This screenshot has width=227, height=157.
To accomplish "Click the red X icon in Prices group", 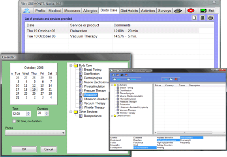I will click(176, 79).
